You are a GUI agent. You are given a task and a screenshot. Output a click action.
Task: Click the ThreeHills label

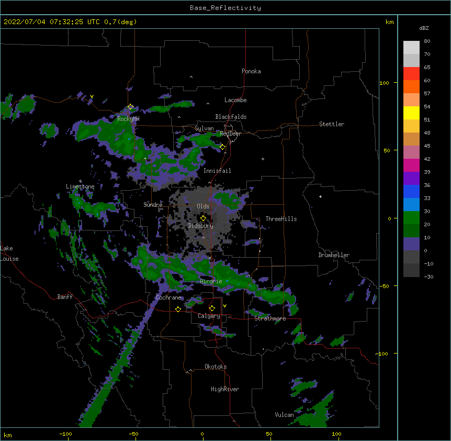(281, 219)
